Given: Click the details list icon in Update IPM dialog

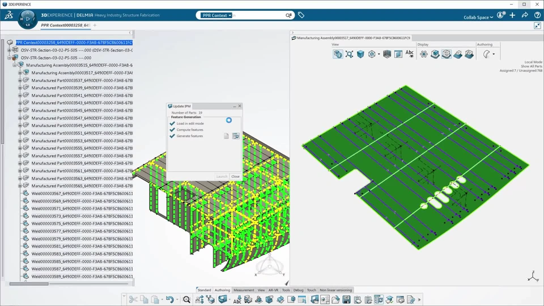Looking at the screenshot, I should tap(236, 136).
